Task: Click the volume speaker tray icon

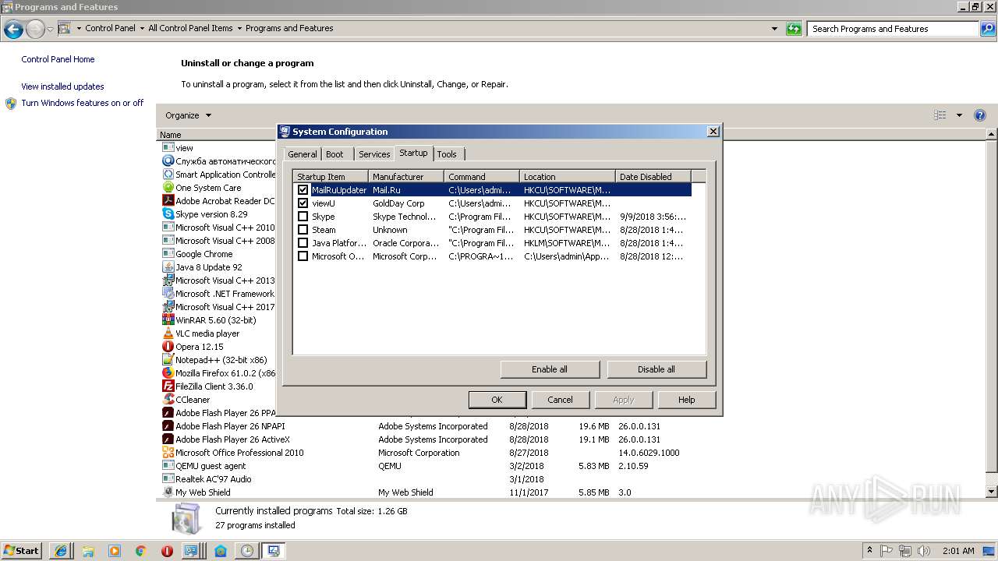Action: pos(924,551)
